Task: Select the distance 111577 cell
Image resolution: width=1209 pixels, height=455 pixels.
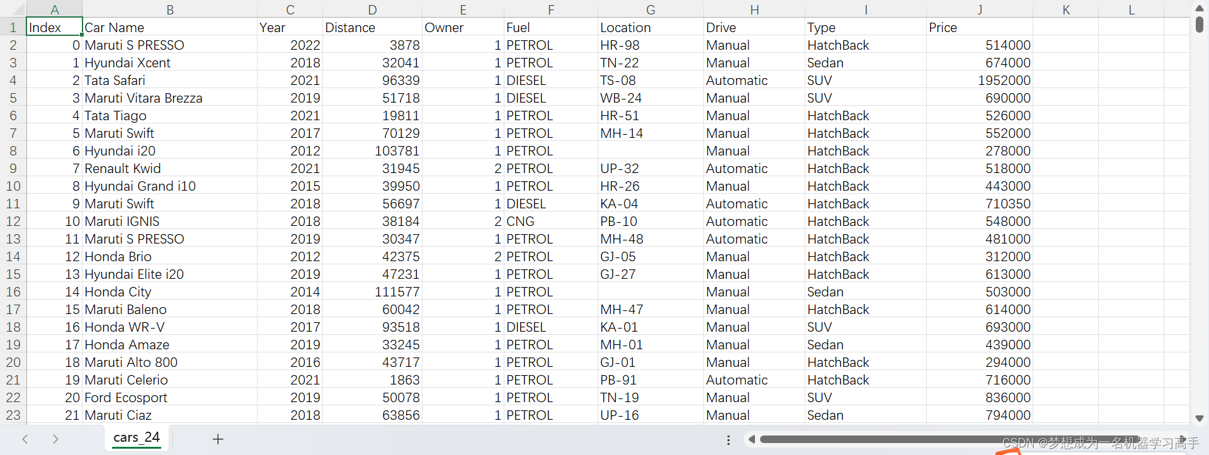Action: tap(373, 292)
